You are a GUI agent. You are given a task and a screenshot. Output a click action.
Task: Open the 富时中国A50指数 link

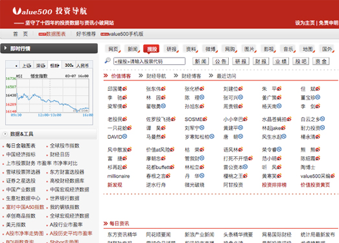point(25,207)
